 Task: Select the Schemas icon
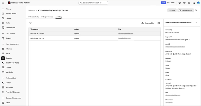(3, 49)
